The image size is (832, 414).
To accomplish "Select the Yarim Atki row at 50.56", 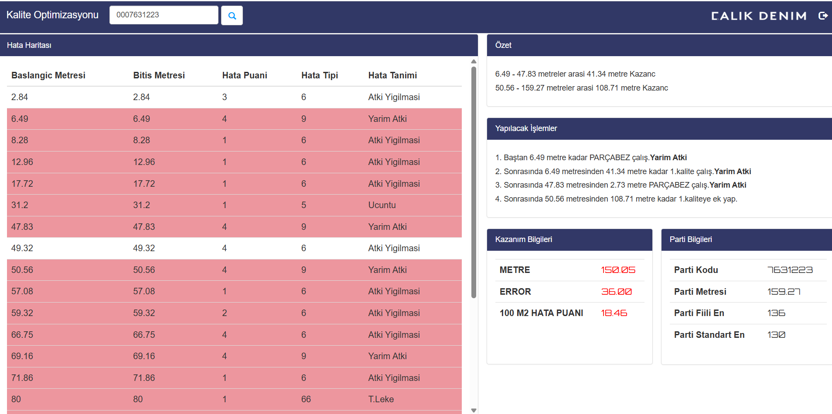I will [234, 270].
